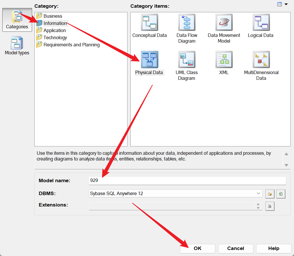Switch to the Categories view
The width and height of the screenshot is (294, 256).
(17, 20)
